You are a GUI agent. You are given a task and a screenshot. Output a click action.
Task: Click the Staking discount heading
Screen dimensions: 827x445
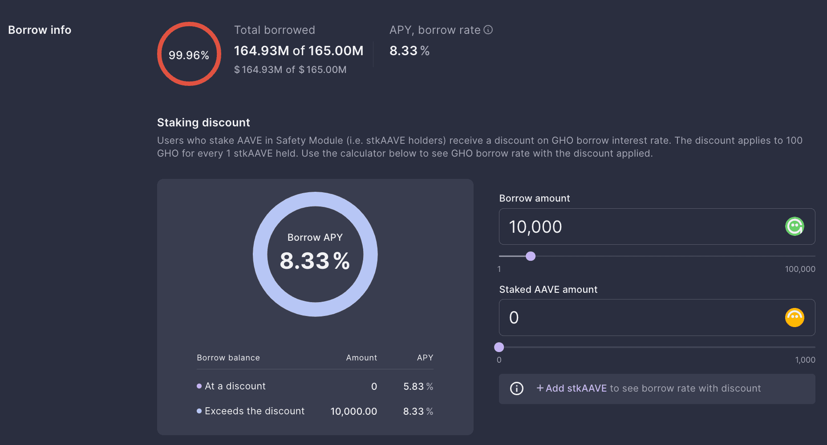tap(203, 122)
